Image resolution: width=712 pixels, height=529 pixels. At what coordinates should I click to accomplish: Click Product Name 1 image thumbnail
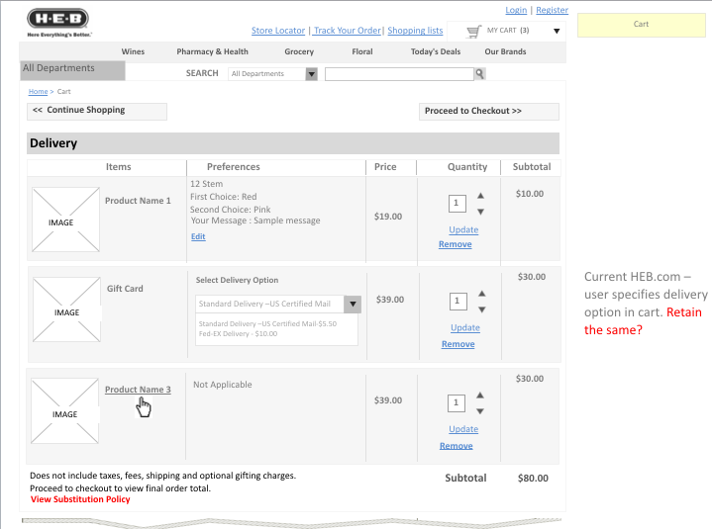click(x=65, y=220)
